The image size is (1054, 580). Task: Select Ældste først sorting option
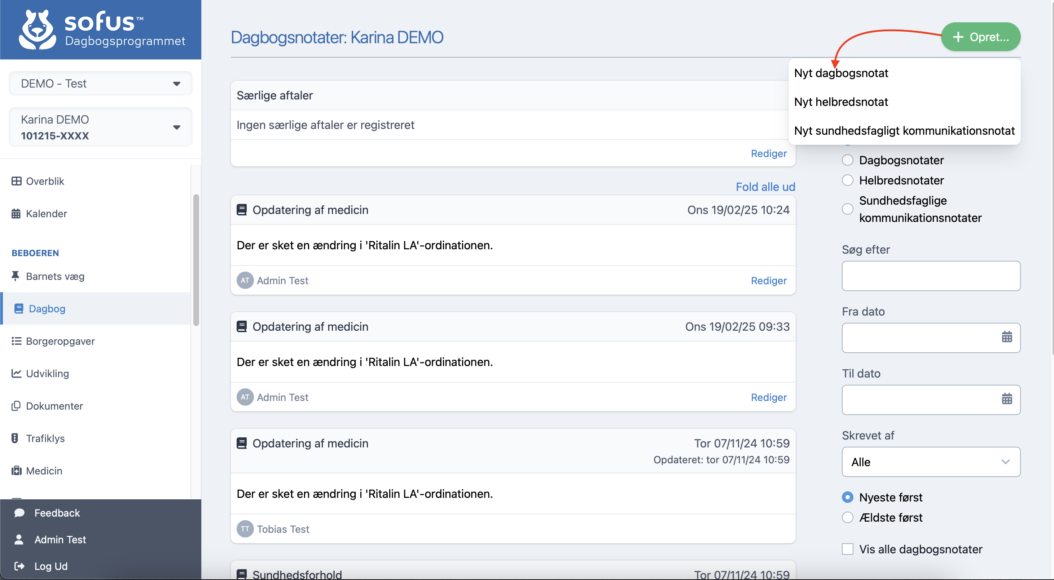click(847, 517)
